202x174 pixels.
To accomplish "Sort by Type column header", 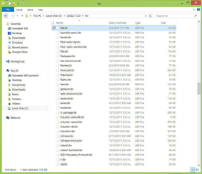I will 138,23.
